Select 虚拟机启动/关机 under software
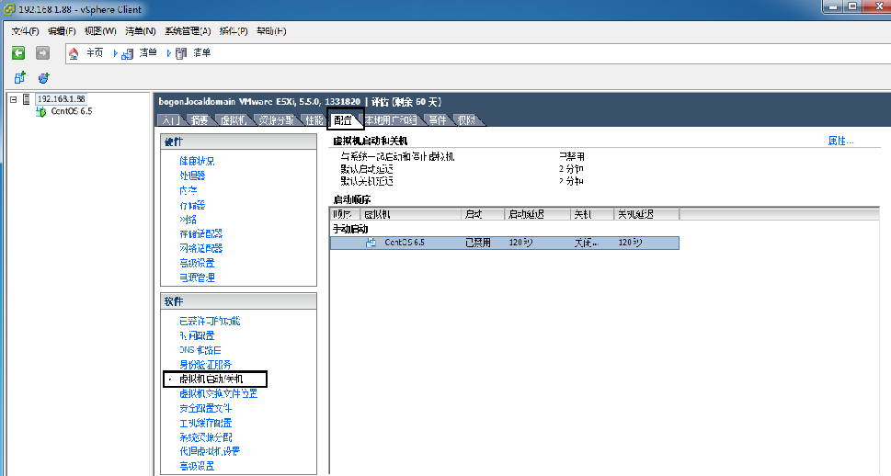 pyautogui.click(x=211, y=379)
